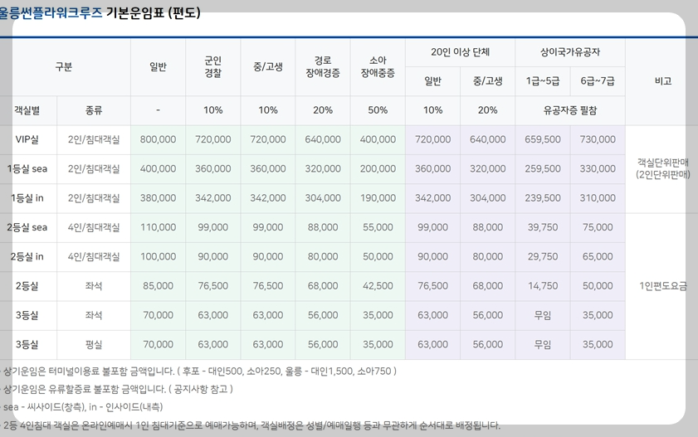This screenshot has width=698, height=437.
Task: Click the '비고' column header
Action: pyautogui.click(x=662, y=81)
